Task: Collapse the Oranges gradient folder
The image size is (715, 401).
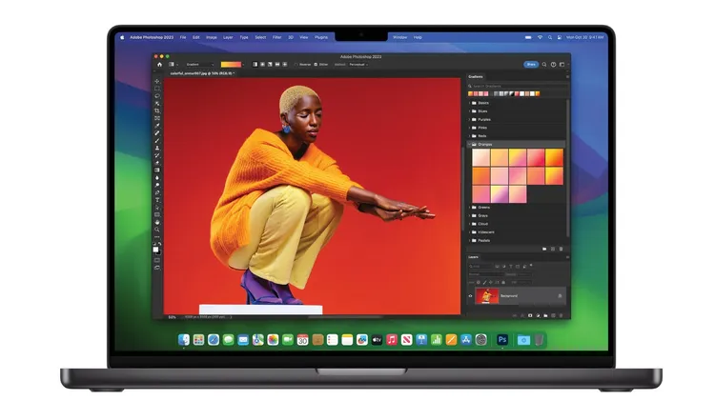Action: click(x=470, y=144)
